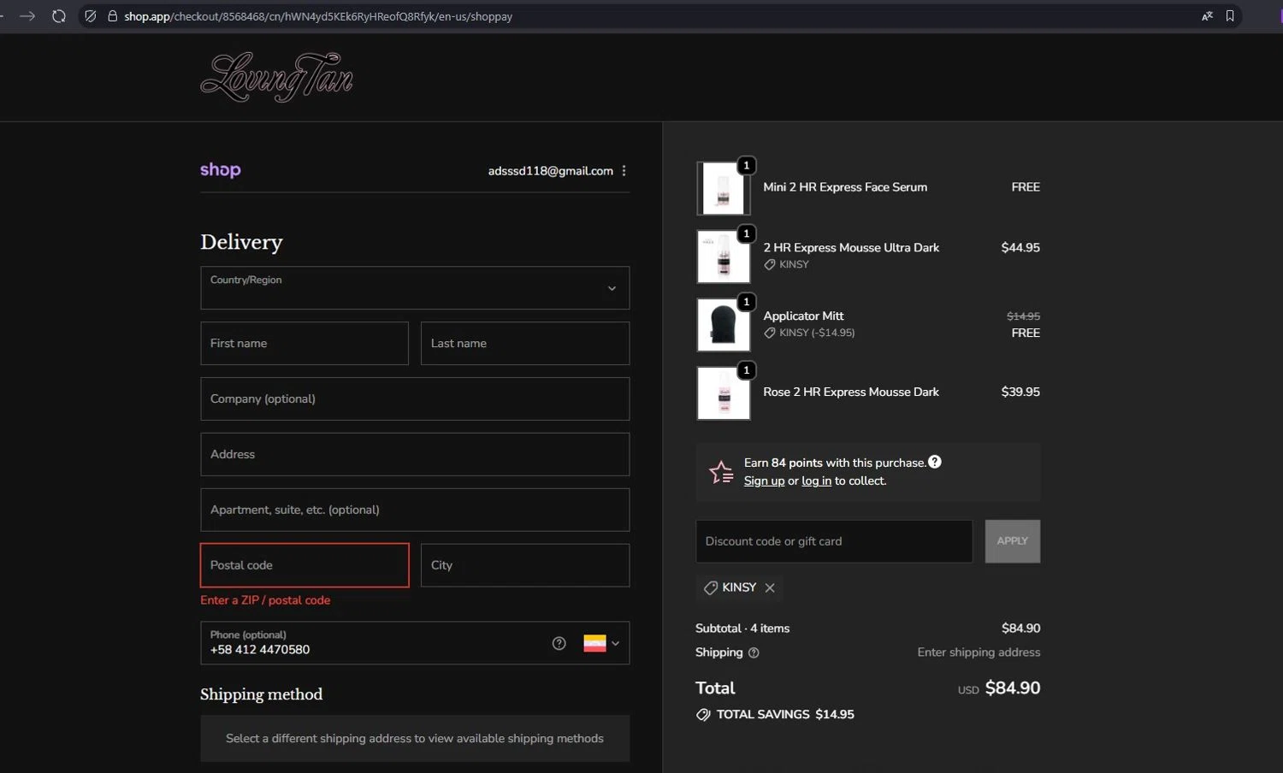Click the Loving Tan logo

276,77
